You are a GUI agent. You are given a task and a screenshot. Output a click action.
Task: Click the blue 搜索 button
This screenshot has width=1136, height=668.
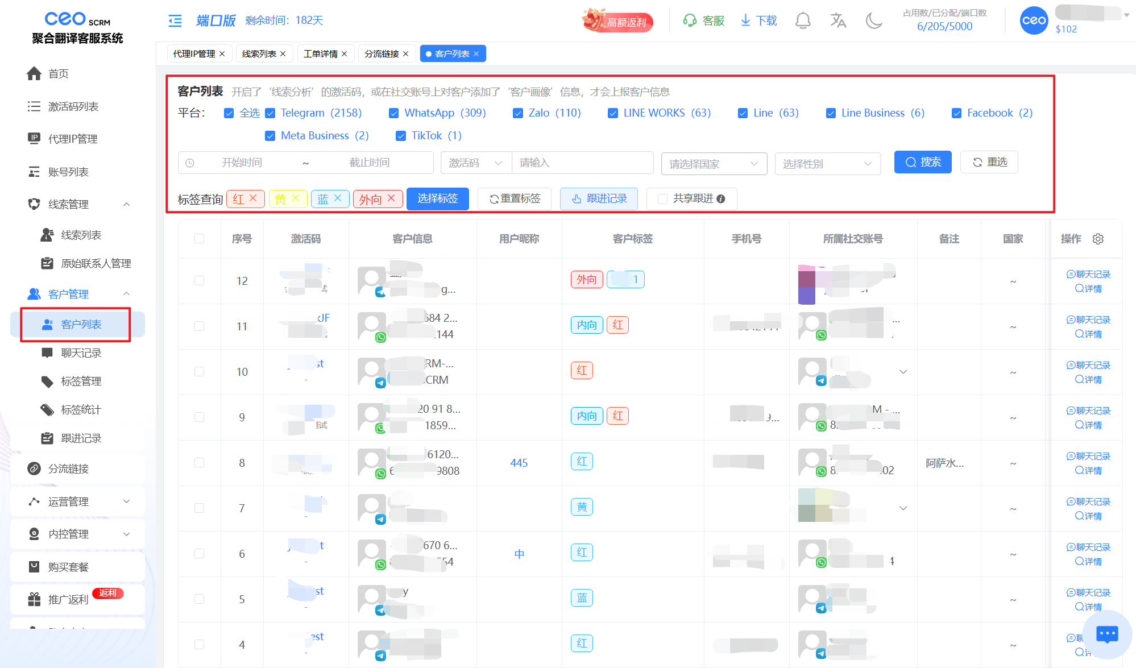922,162
